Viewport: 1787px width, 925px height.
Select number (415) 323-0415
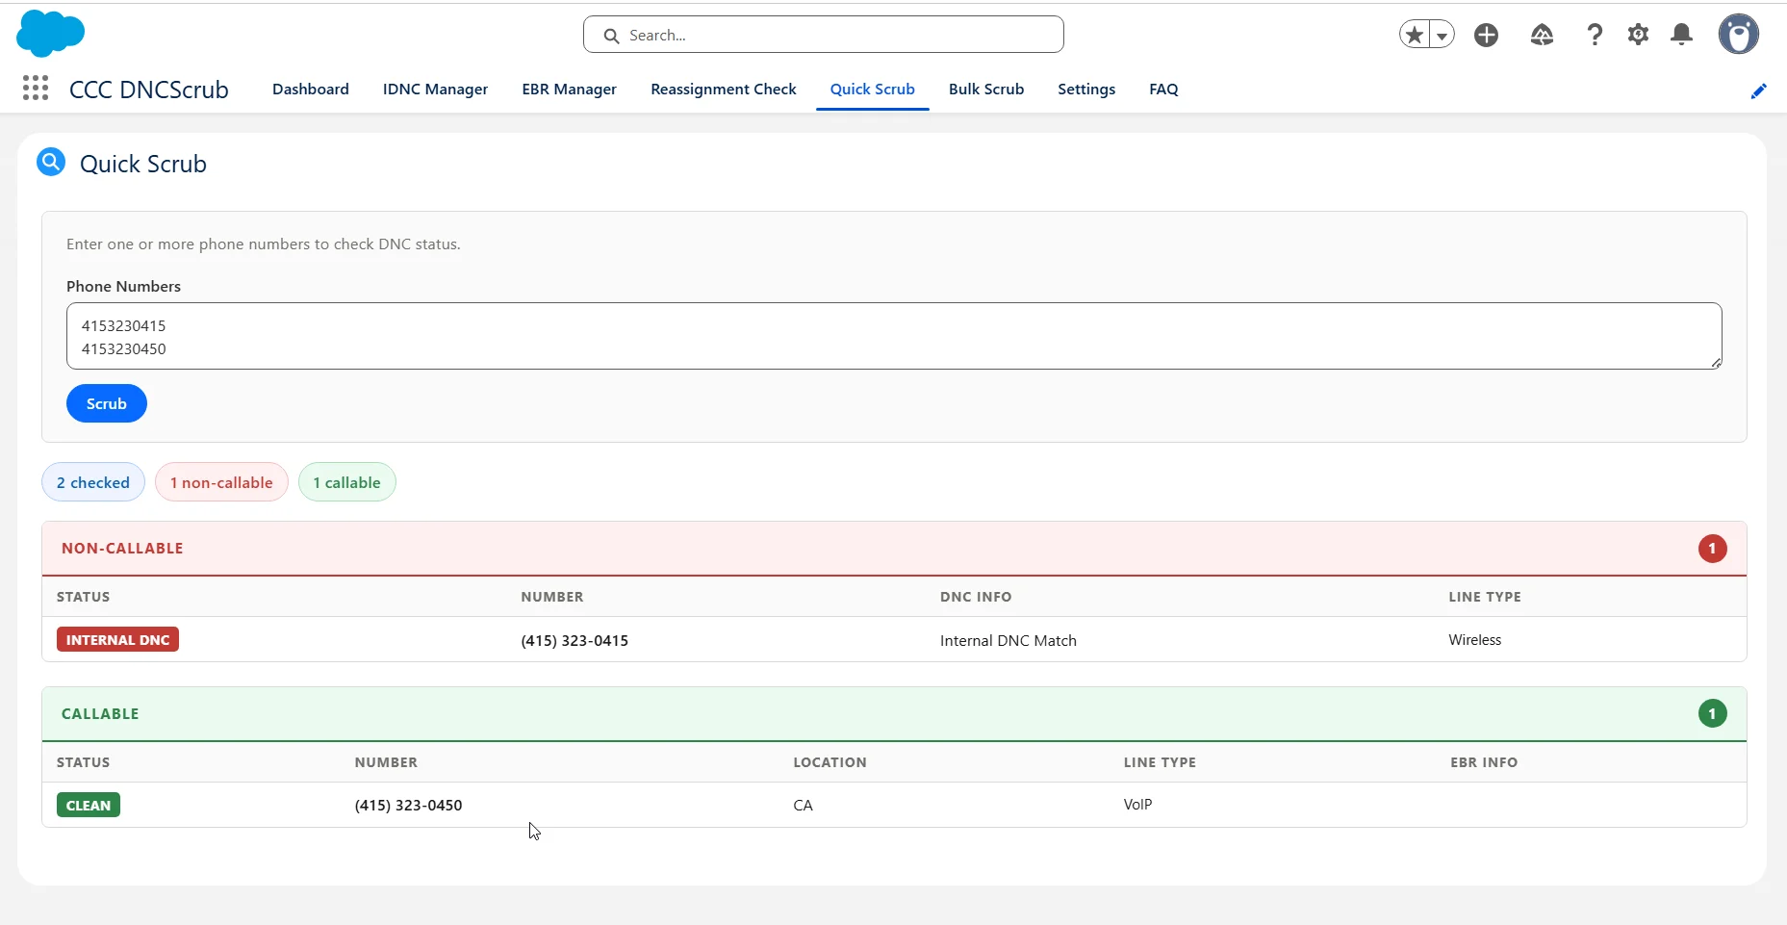click(574, 641)
